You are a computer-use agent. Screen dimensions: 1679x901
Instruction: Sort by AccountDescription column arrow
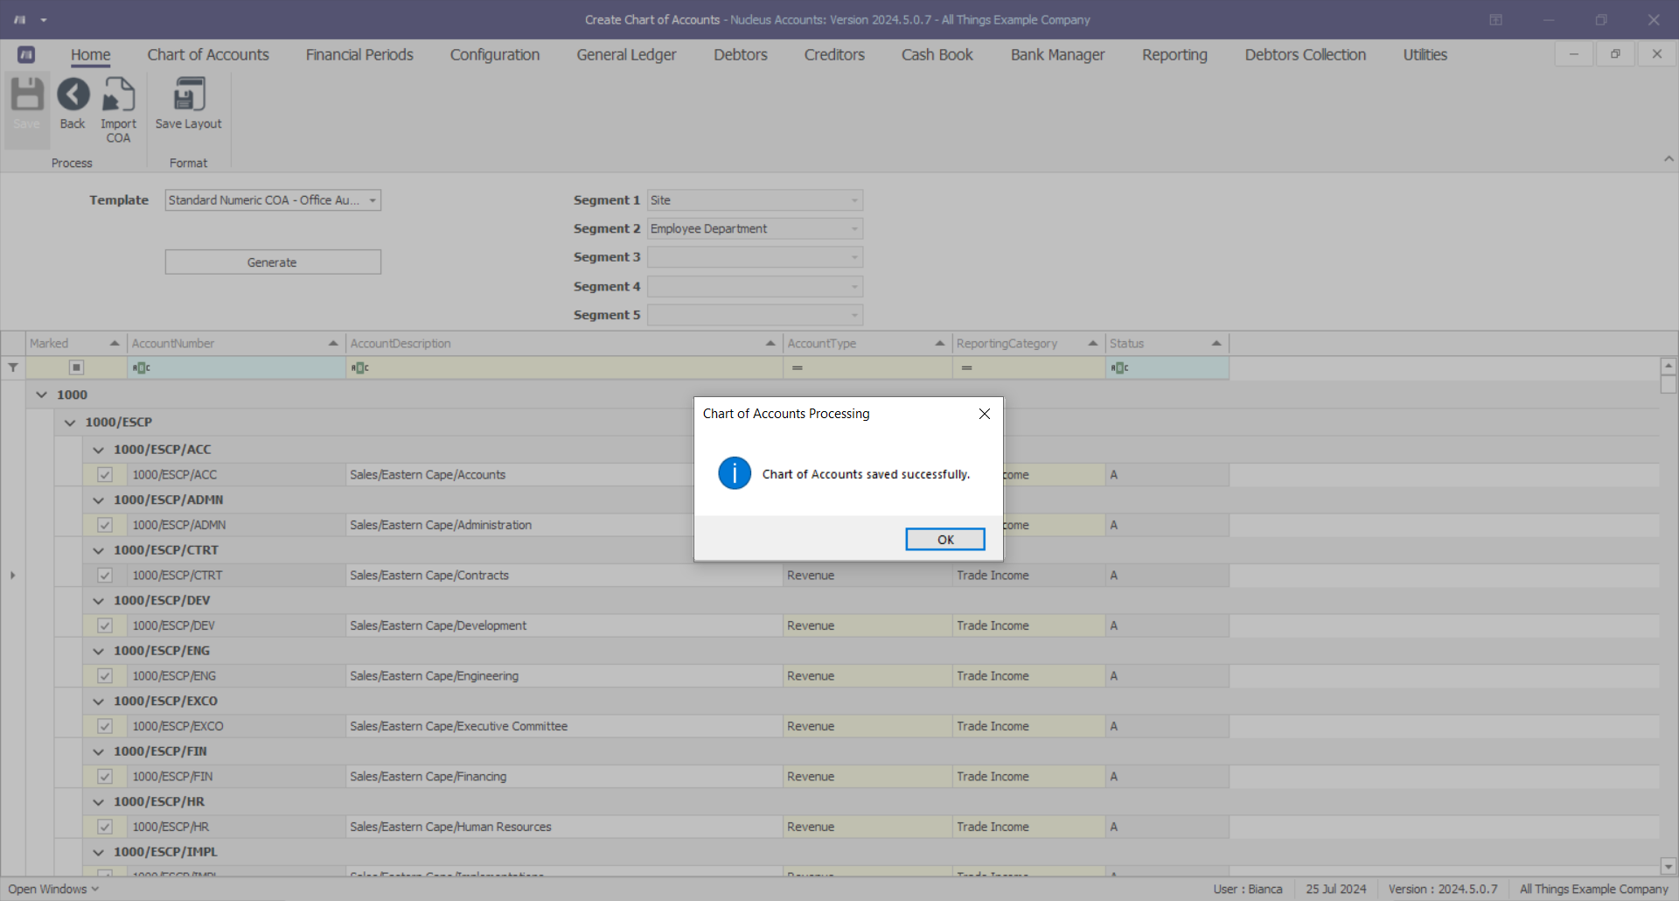point(770,344)
